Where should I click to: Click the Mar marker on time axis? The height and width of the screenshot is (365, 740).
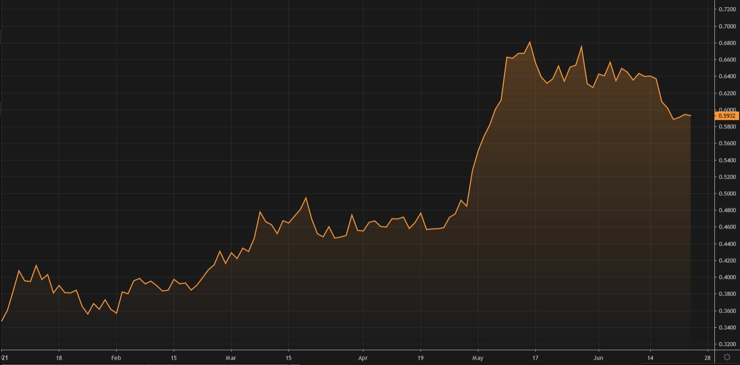coord(231,358)
